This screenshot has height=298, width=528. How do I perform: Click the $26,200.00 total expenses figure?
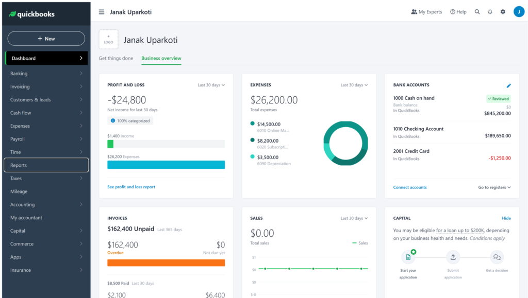tap(274, 100)
